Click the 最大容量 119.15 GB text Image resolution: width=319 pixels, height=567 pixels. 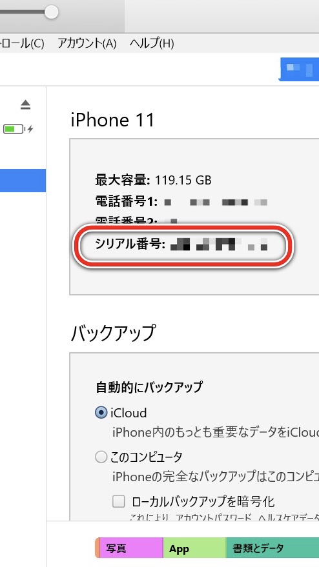[x=153, y=180]
